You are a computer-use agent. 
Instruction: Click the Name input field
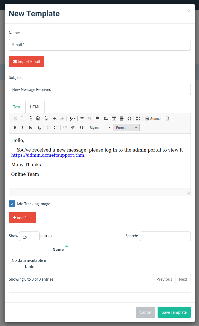coord(100,45)
